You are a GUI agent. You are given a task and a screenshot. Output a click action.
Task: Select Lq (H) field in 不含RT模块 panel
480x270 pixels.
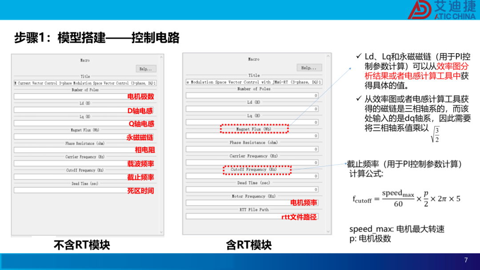(84, 123)
